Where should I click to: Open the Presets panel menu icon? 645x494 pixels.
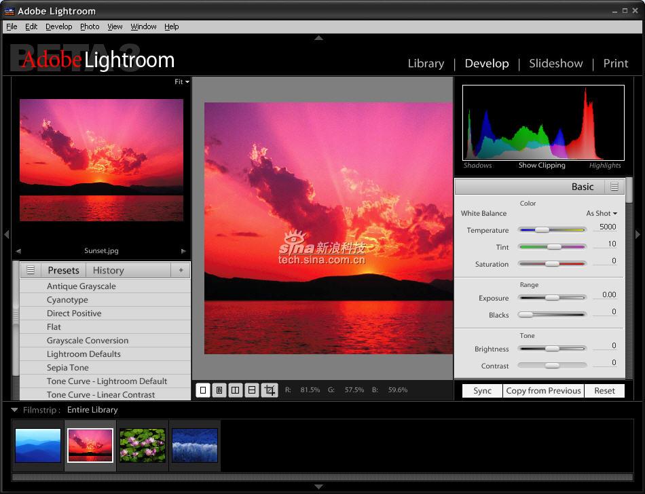[x=31, y=270]
